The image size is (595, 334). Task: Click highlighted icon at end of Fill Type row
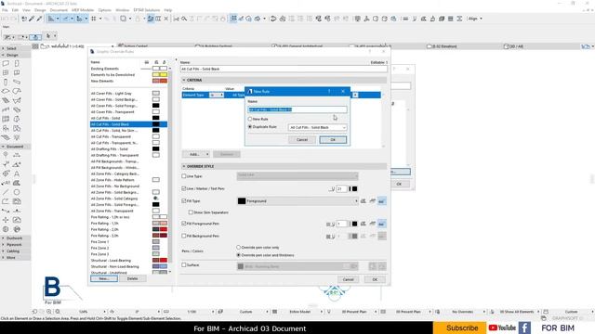click(382, 201)
